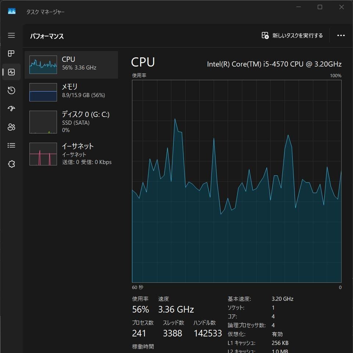Click the 仮想化 value 有効
353x353 pixels.
pyautogui.click(x=277, y=334)
